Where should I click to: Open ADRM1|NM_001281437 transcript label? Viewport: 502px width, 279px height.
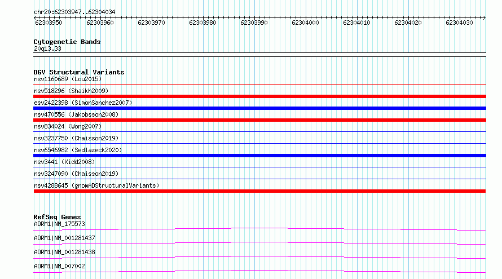(64, 238)
